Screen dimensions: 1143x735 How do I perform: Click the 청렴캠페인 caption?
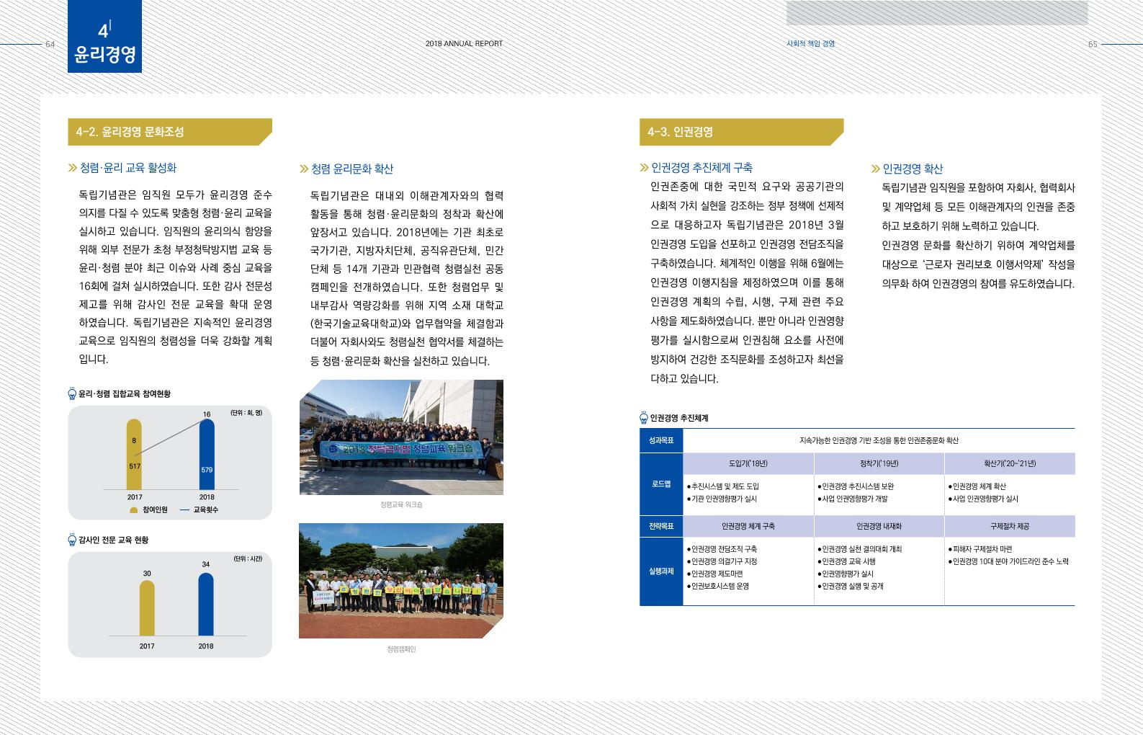[401, 649]
